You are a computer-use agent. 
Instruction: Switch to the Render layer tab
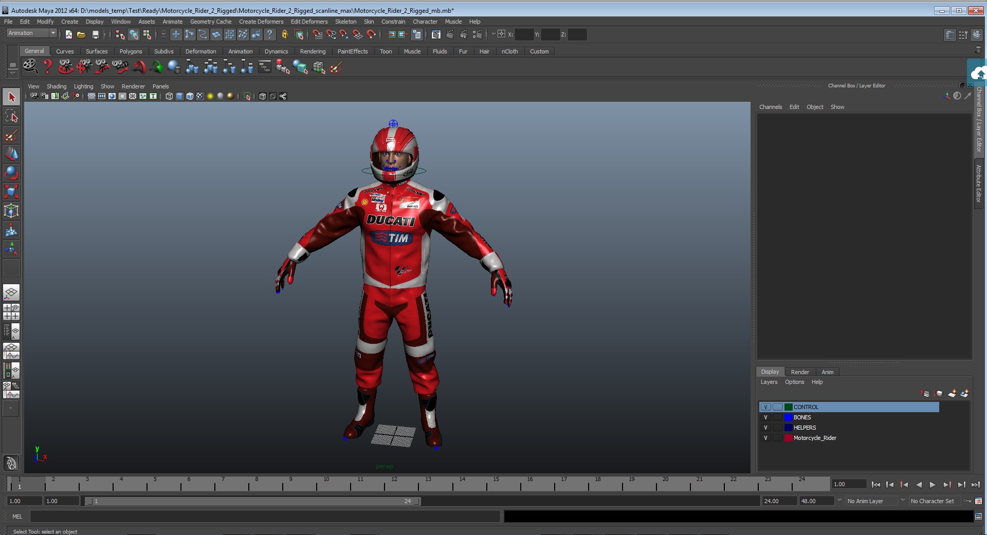pyautogui.click(x=799, y=372)
